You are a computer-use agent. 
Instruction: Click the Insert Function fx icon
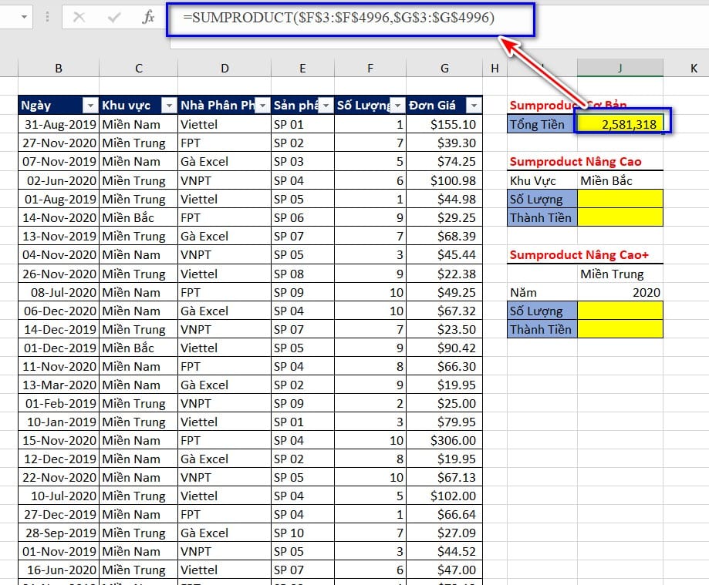pos(148,17)
